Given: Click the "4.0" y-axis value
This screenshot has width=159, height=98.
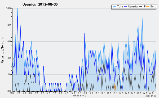Looking at the screenshot, I should [9, 58].
